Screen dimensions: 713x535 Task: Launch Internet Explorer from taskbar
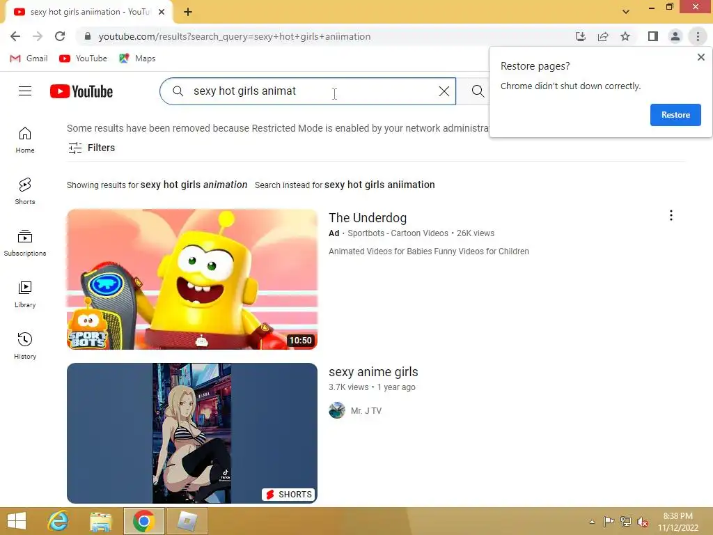click(58, 521)
